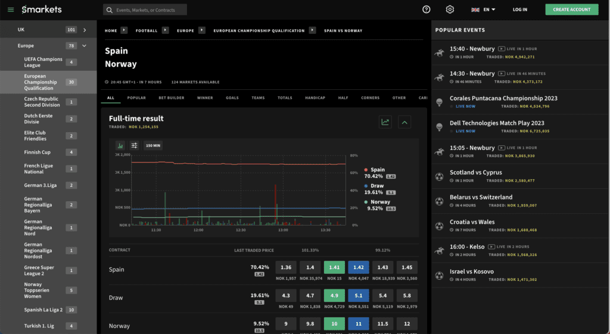Viewport: 610px width, 334px height.
Task: Click the search magnifier icon
Action: (x=110, y=10)
